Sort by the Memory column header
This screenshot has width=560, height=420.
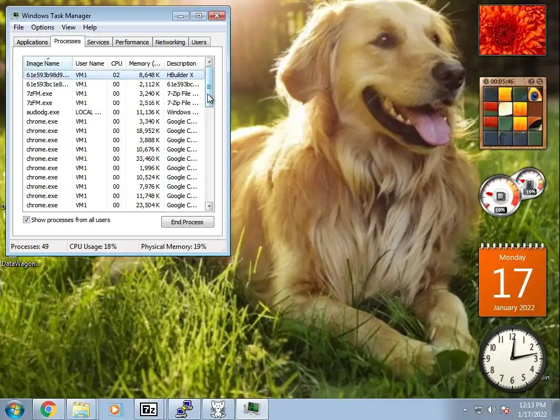tap(144, 63)
